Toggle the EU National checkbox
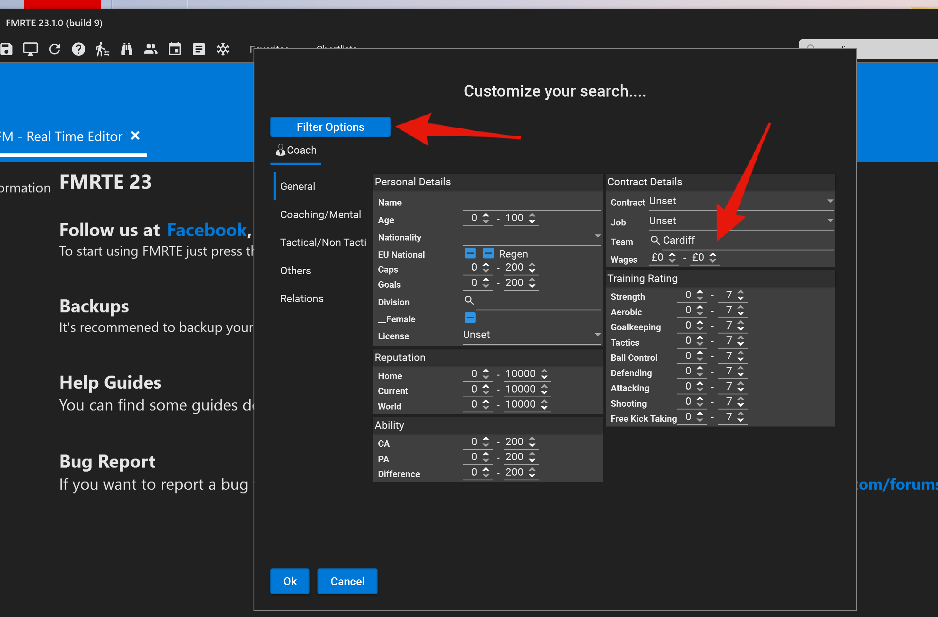 (x=470, y=253)
